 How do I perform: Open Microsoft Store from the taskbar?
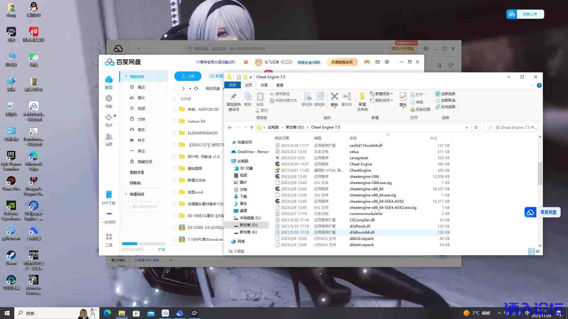(136, 313)
